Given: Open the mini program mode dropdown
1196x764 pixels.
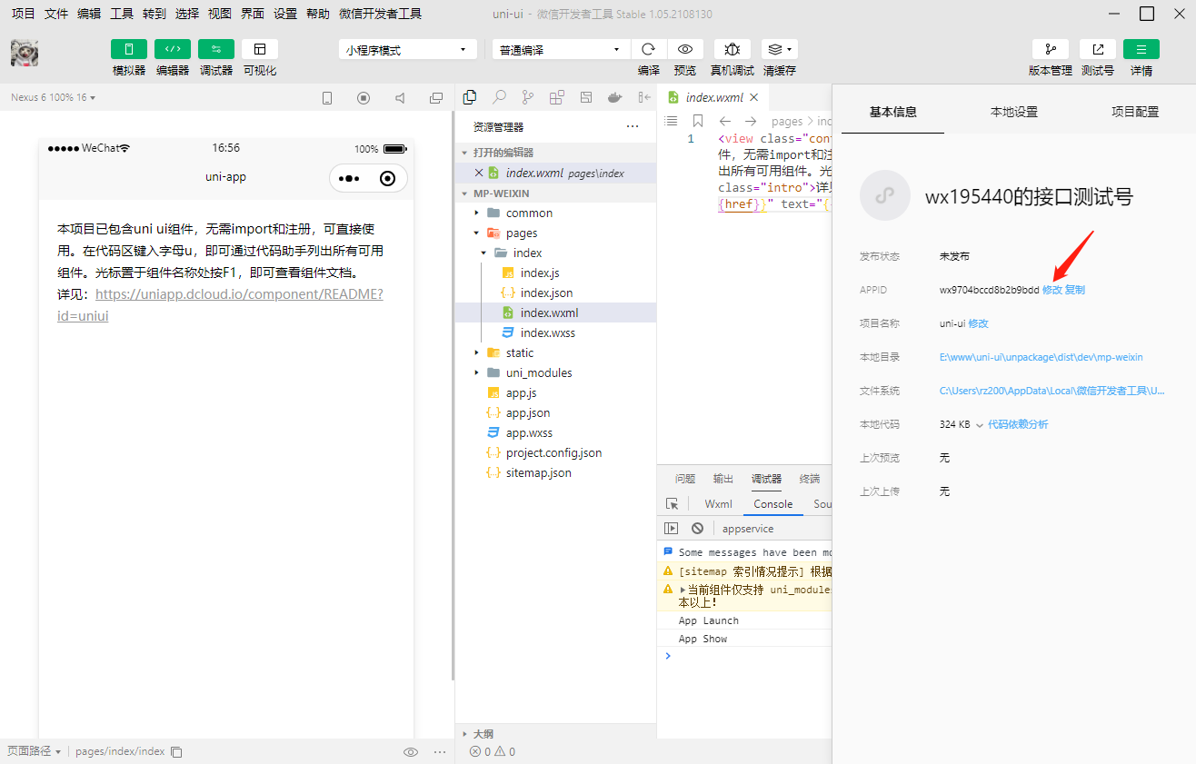Looking at the screenshot, I should click(x=408, y=50).
